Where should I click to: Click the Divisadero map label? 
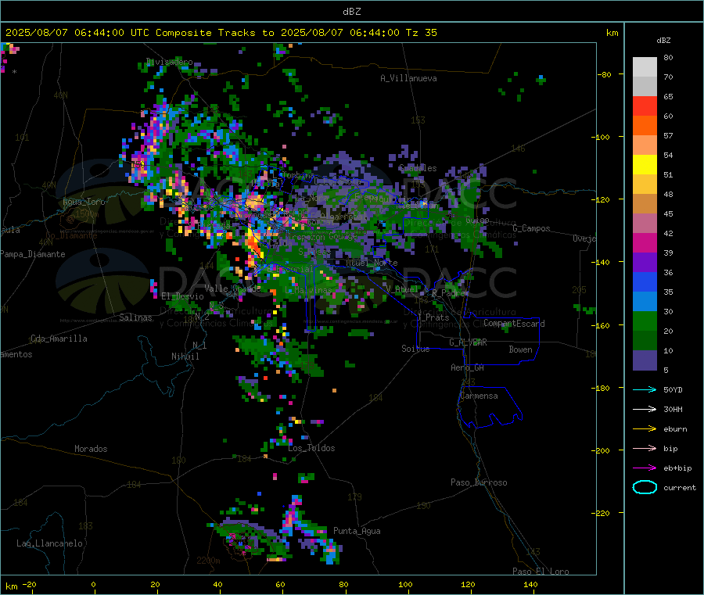(170, 62)
